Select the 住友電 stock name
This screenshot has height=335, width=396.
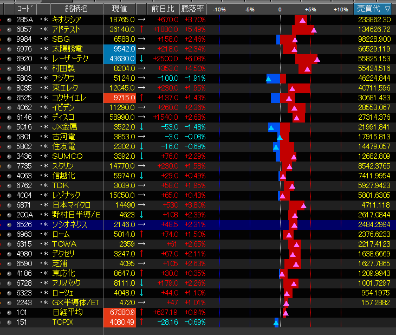pos(63,146)
